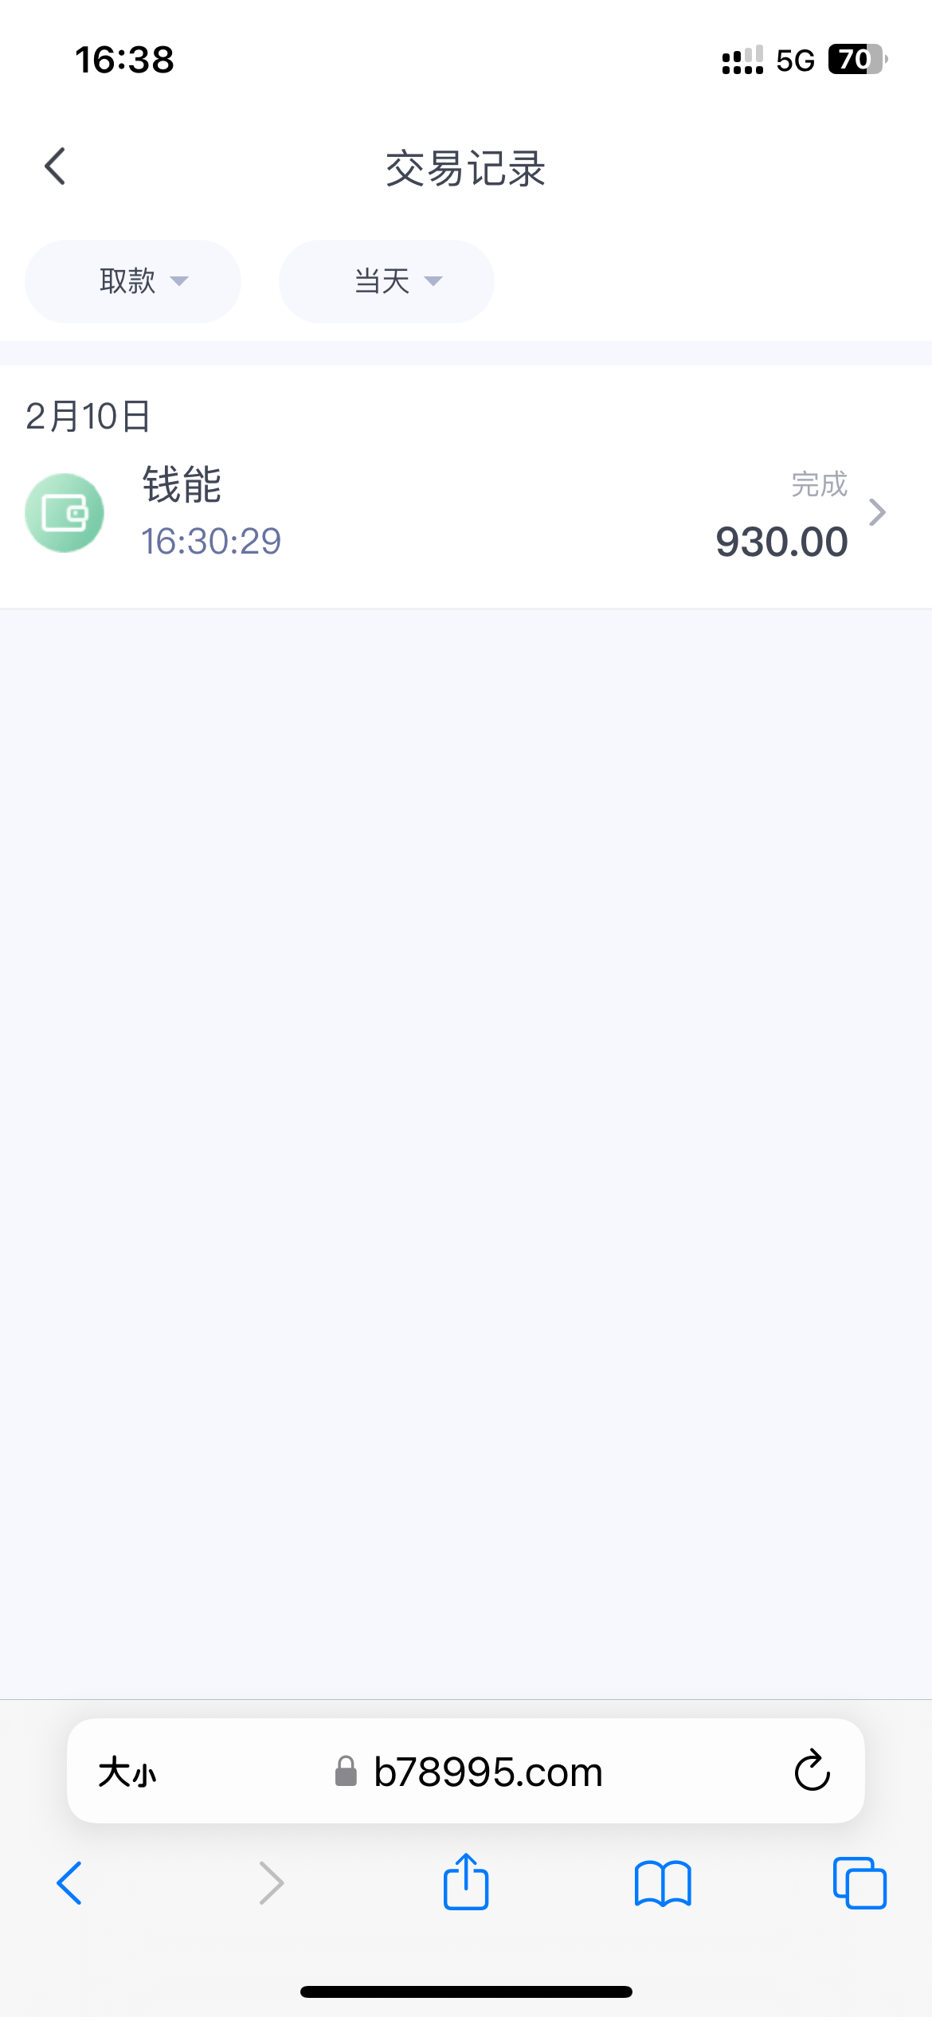Tap the back arrow beside 交易记录
The image size is (932, 2017).
pos(56,166)
